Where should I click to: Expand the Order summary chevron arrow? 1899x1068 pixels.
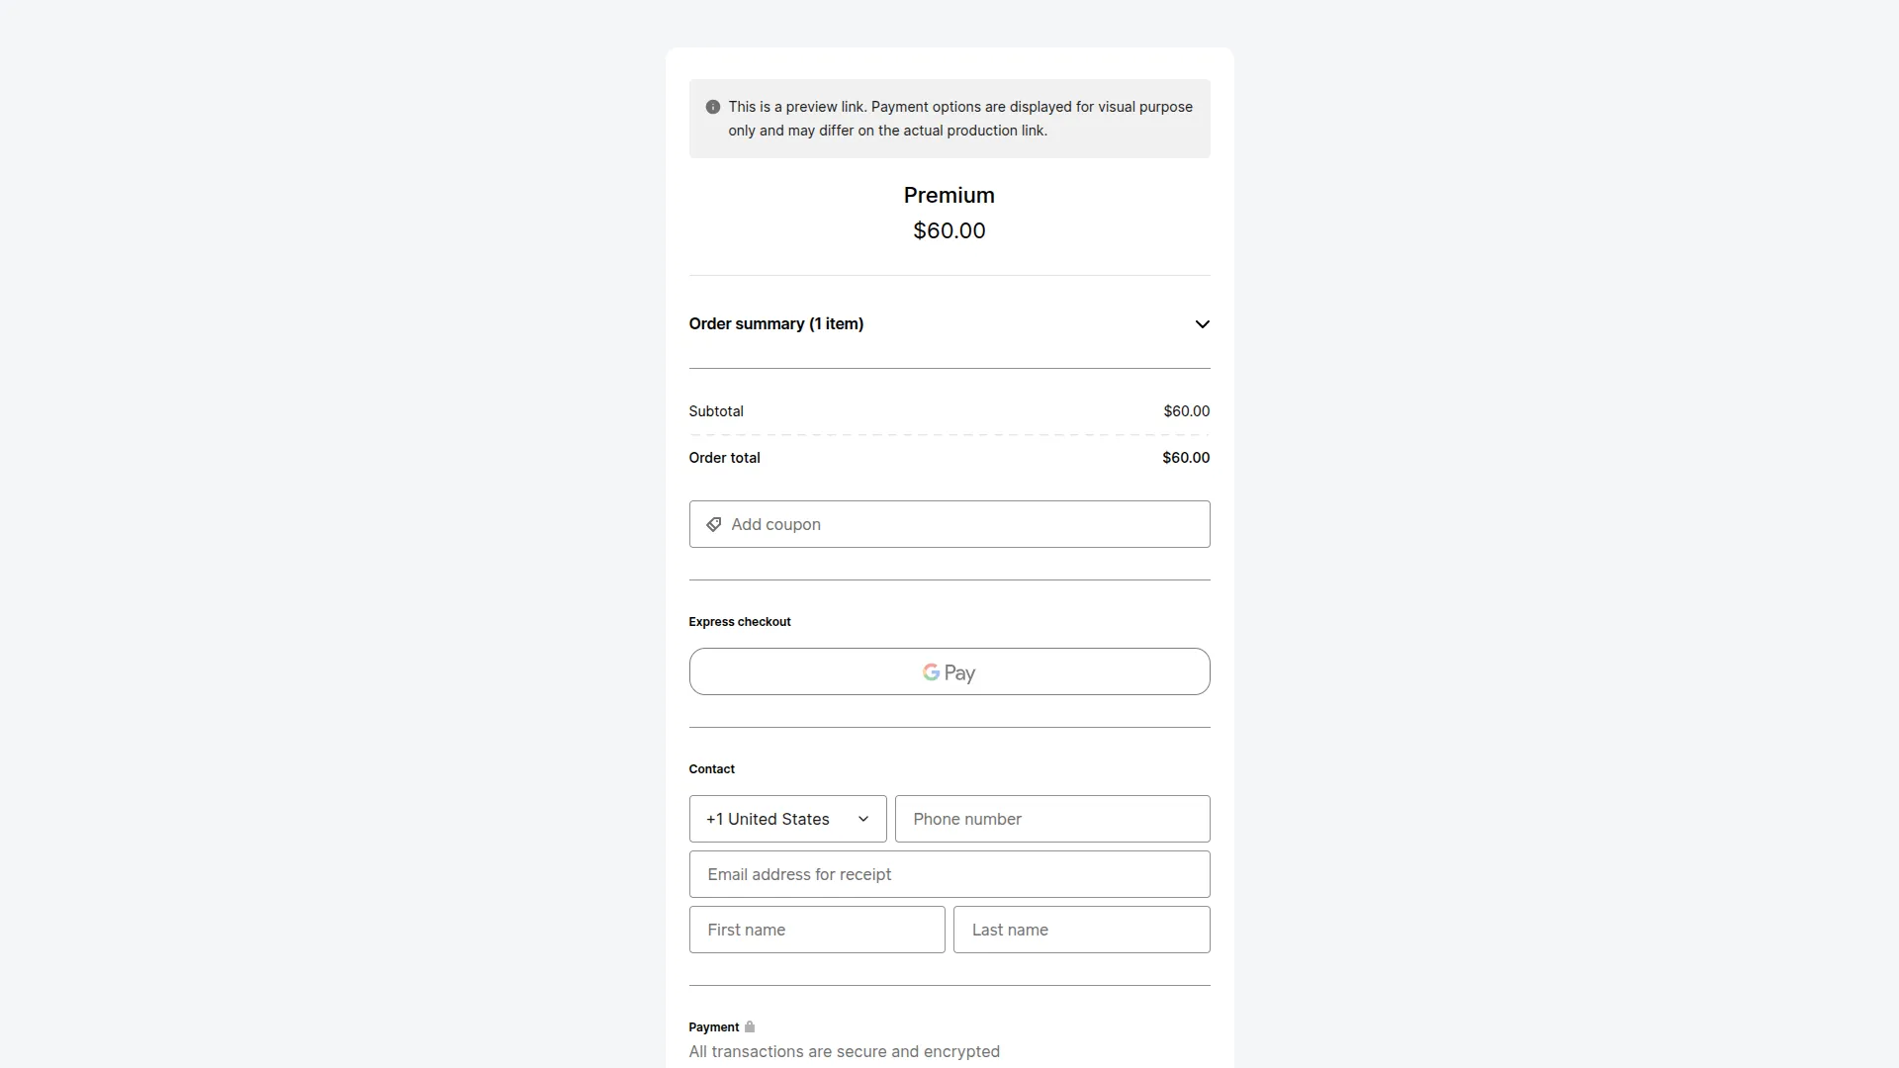coord(1202,324)
